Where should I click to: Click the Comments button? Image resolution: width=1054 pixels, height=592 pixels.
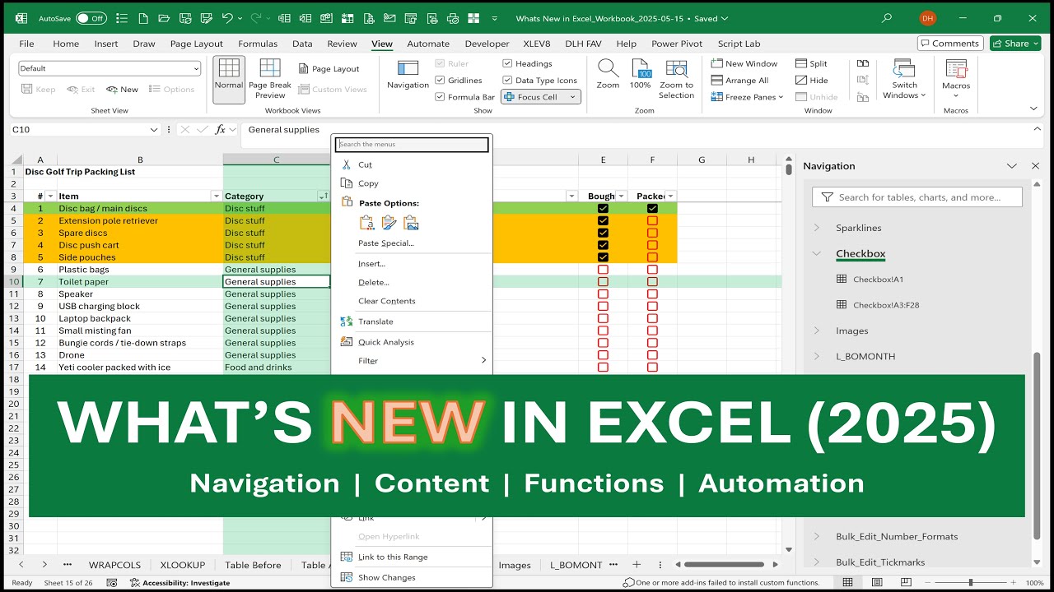point(950,44)
